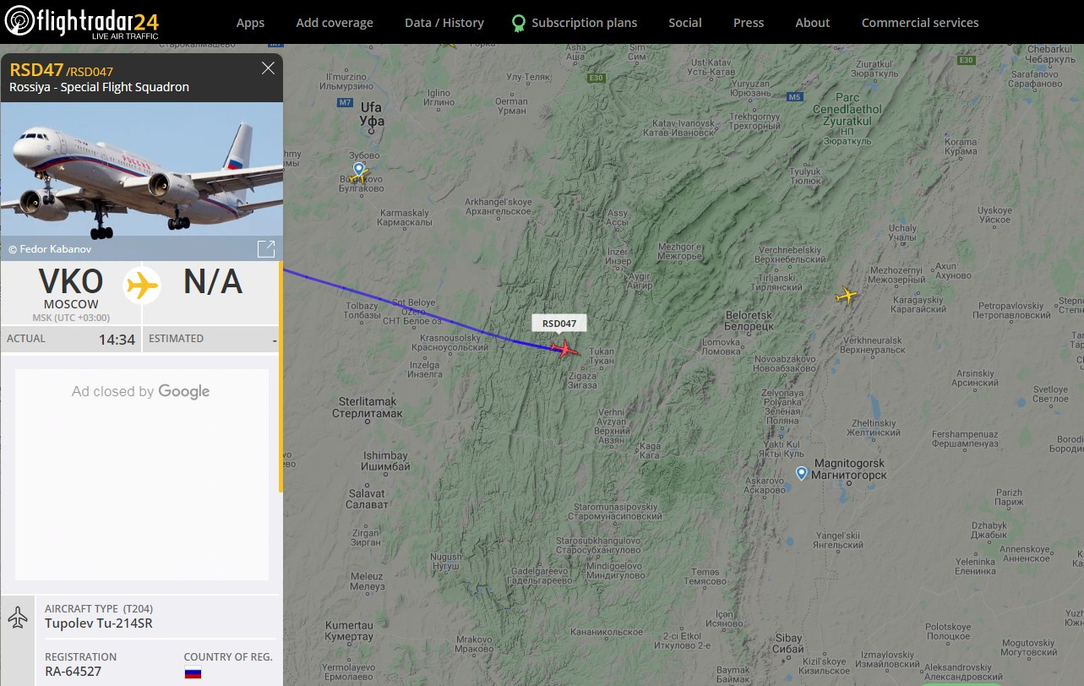Open the Social menu item
1084x686 pixels.
point(685,23)
